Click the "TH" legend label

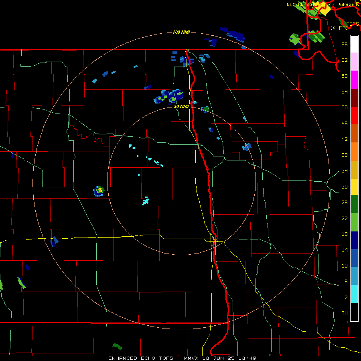point(345,313)
